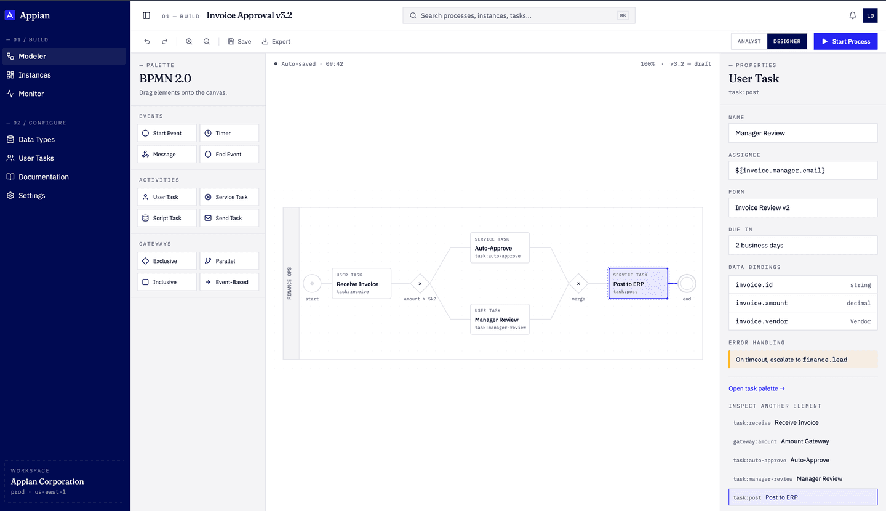Click the Undo arrow in the toolbar
This screenshot has width=886, height=511.
click(x=146, y=41)
